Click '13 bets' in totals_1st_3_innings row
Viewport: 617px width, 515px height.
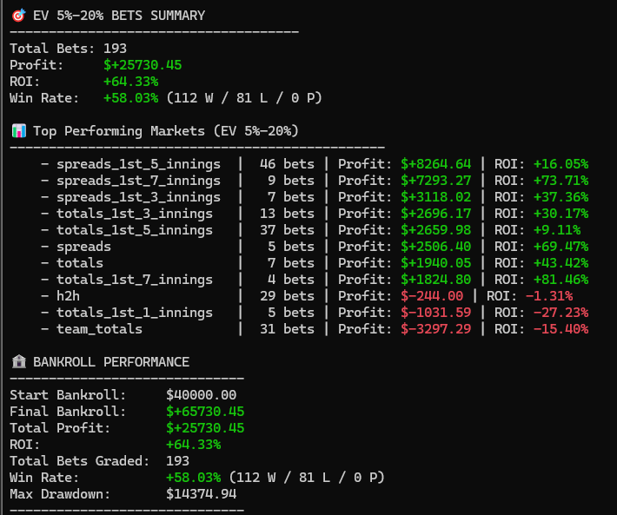tap(287, 214)
